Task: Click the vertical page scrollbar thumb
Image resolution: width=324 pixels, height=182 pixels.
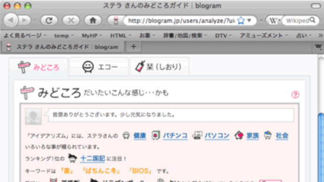Action: (x=321, y=147)
